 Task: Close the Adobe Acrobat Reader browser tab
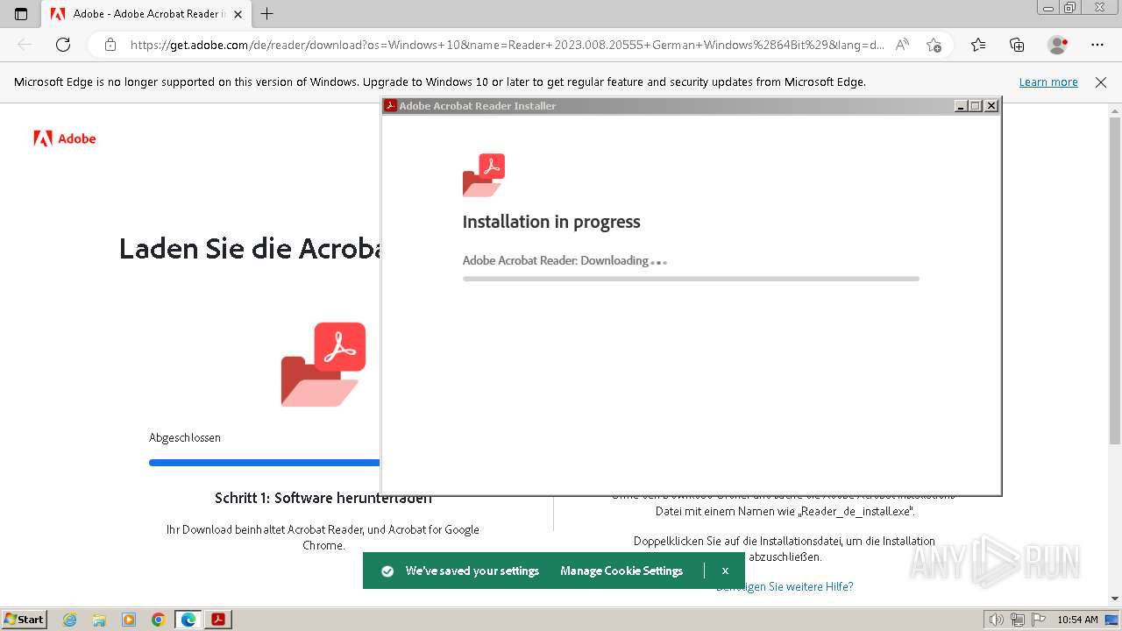[238, 14]
